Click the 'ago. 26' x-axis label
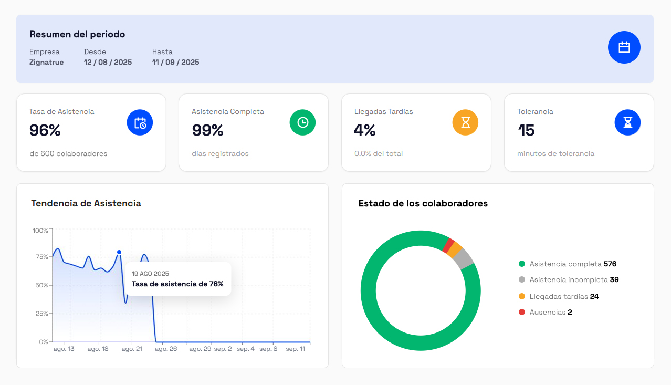This screenshot has height=385, width=671. [166, 349]
